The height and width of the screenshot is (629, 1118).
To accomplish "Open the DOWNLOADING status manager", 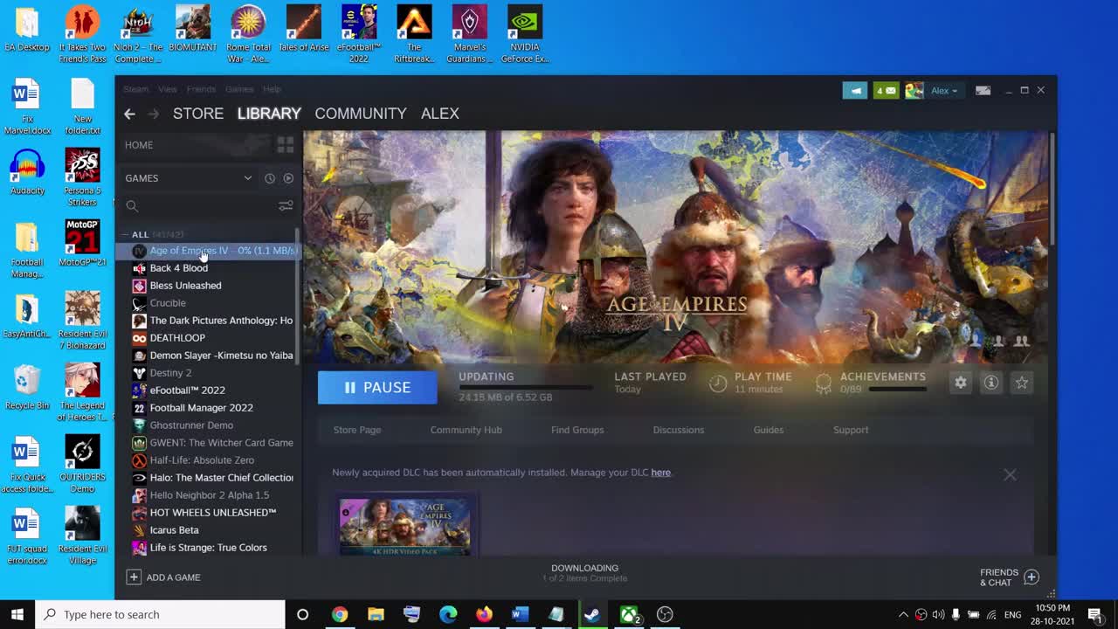I will [x=584, y=573].
